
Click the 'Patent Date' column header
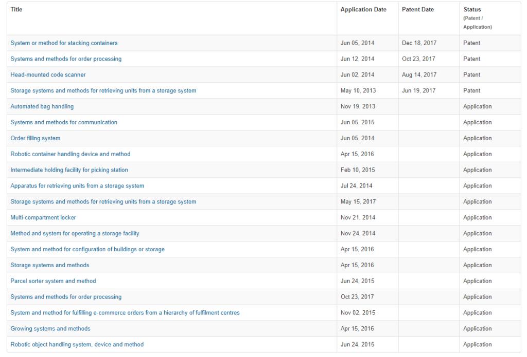(418, 10)
